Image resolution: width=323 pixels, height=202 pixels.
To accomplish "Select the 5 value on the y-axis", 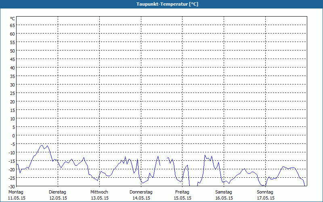I will [x=14, y=127].
